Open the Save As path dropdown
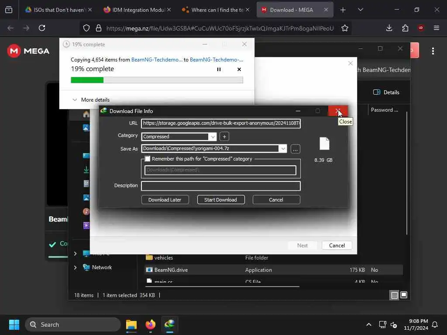The width and height of the screenshot is (447, 335). (283, 148)
